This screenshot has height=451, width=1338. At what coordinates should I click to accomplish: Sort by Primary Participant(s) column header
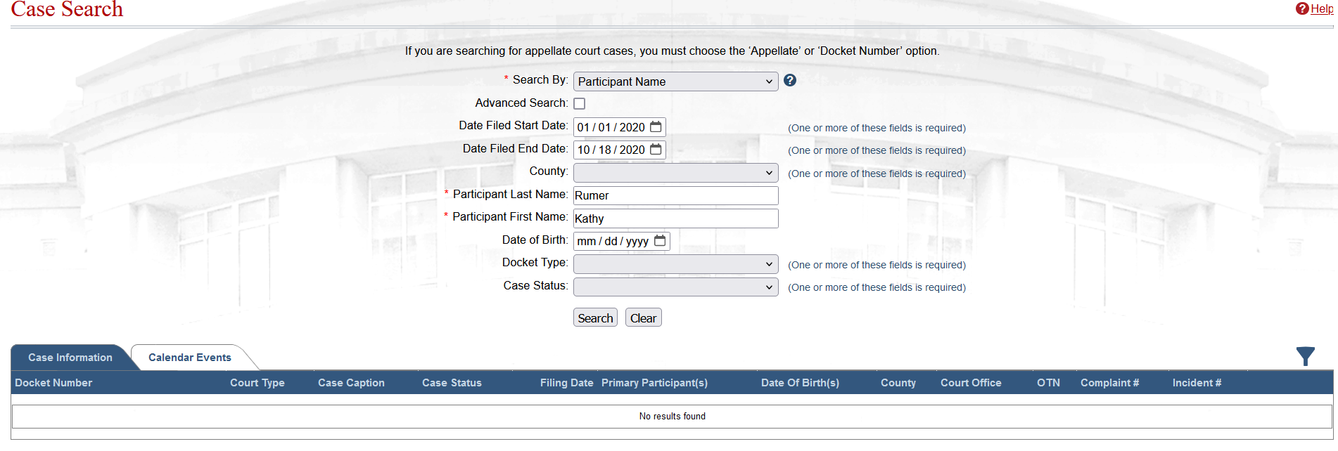coord(654,383)
